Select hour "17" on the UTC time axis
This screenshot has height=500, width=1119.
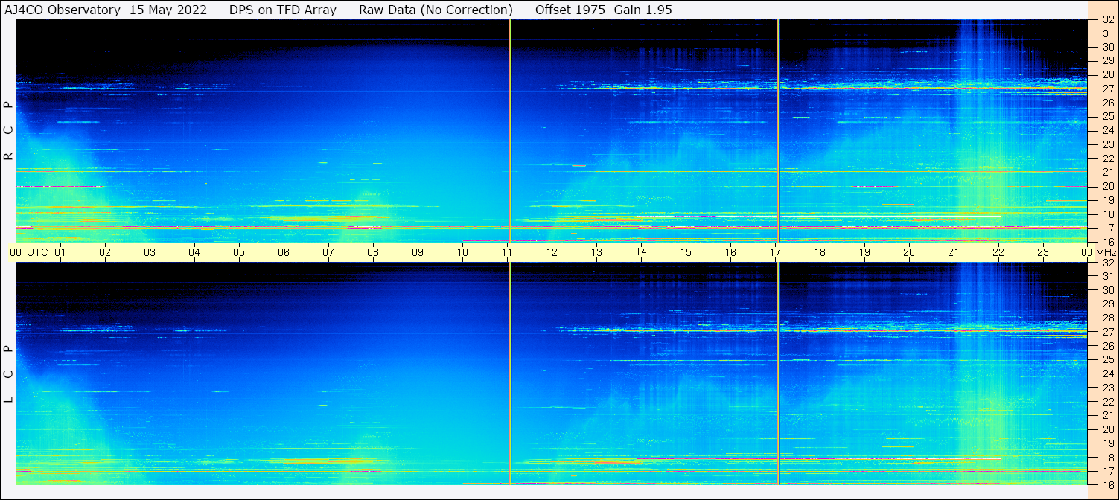tap(775, 252)
